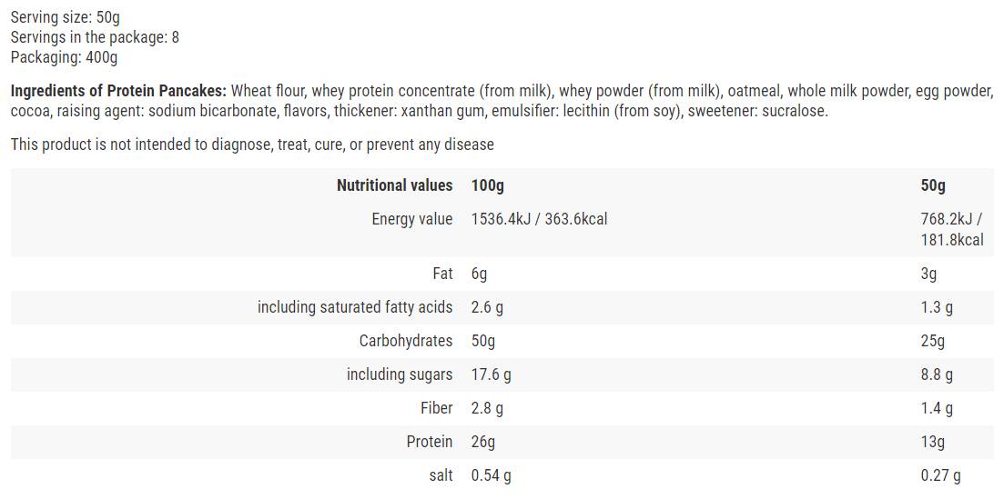The width and height of the screenshot is (1004, 499).
Task: Click the "50g" column header
Action: tap(933, 185)
